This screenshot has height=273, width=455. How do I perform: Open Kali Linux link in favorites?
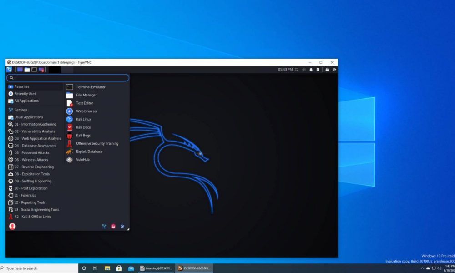tap(97, 119)
